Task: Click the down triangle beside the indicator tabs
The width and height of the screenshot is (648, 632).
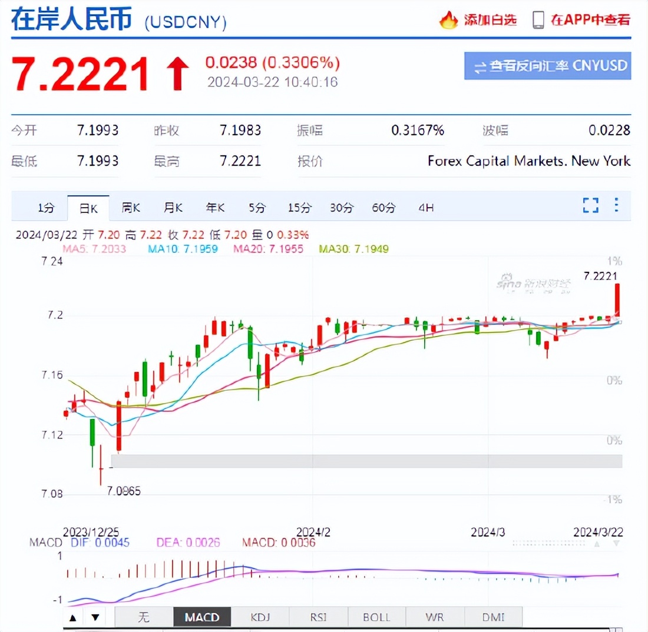Action: click(94, 617)
